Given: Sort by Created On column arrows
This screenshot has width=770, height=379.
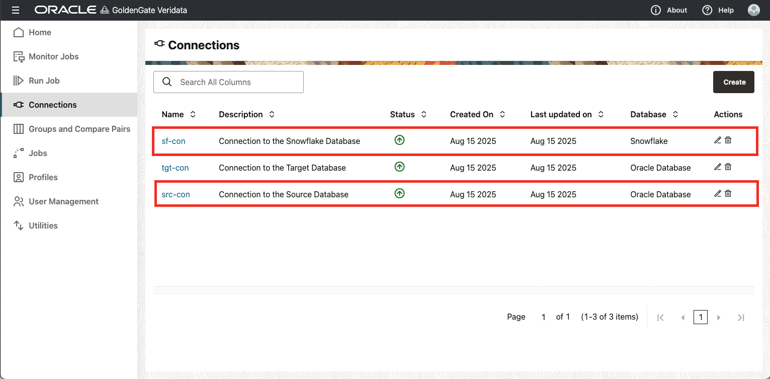Looking at the screenshot, I should [502, 114].
